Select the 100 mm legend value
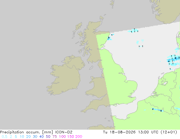This screenshot has height=139, width=180. tap(62, 137)
